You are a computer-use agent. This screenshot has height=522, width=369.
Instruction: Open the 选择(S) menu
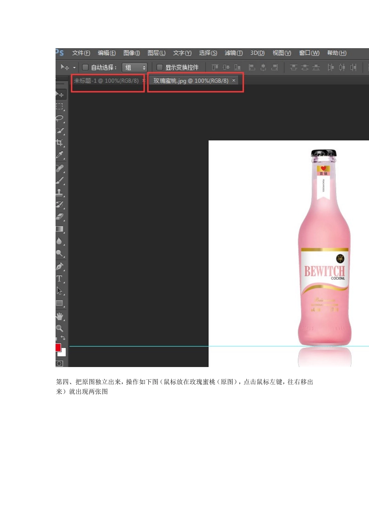208,53
